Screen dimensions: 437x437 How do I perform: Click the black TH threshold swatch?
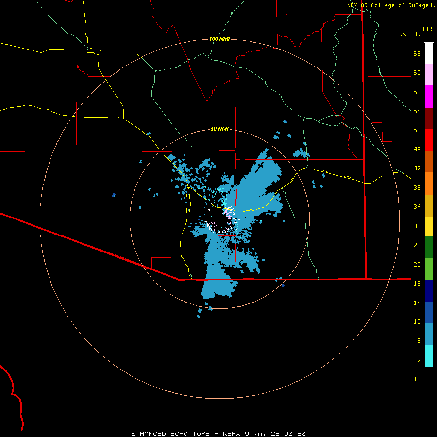pyautogui.click(x=429, y=378)
